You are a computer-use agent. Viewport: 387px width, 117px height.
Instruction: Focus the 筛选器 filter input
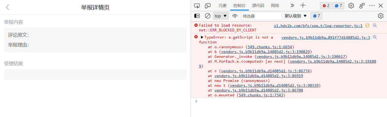click(x=261, y=16)
